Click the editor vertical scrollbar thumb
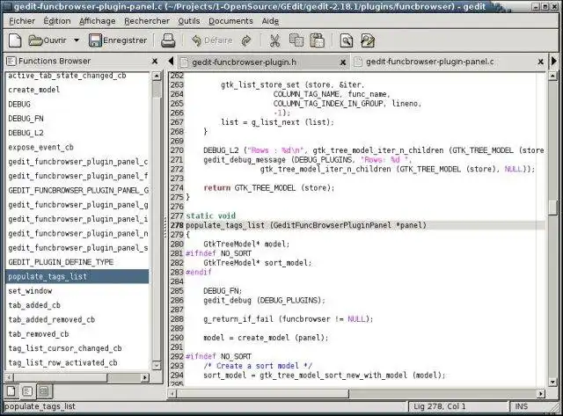Screen dimensions: 563x416 coord(553,207)
